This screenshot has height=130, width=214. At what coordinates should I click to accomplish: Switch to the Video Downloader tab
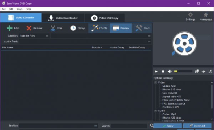point(63,18)
